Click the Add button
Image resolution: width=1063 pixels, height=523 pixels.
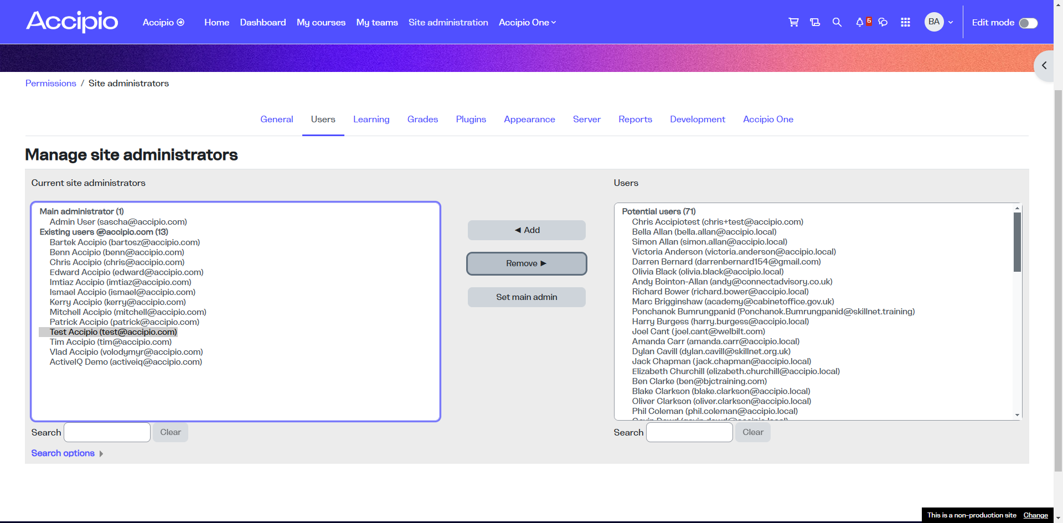pos(527,230)
